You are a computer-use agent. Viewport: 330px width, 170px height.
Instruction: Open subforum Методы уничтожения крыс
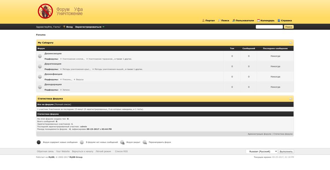click(76, 69)
